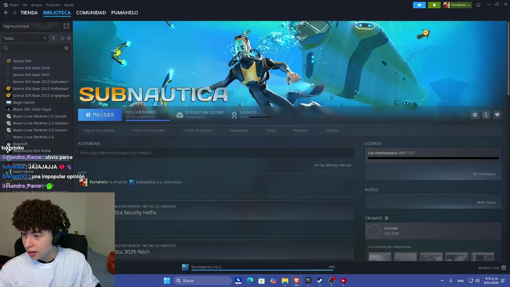Open Página de la tienda link
This screenshot has height=287, width=510.
[99, 130]
